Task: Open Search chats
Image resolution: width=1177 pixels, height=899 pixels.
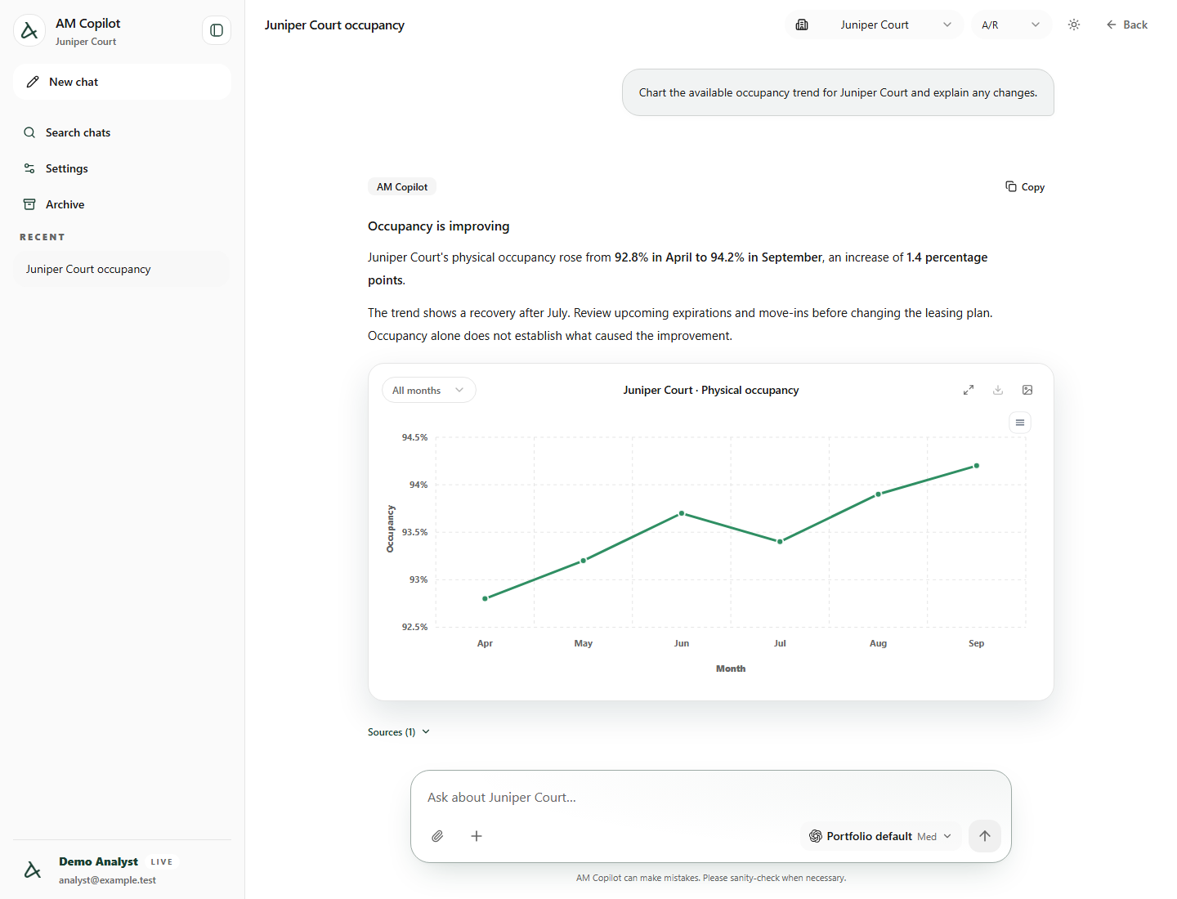Action: click(122, 132)
